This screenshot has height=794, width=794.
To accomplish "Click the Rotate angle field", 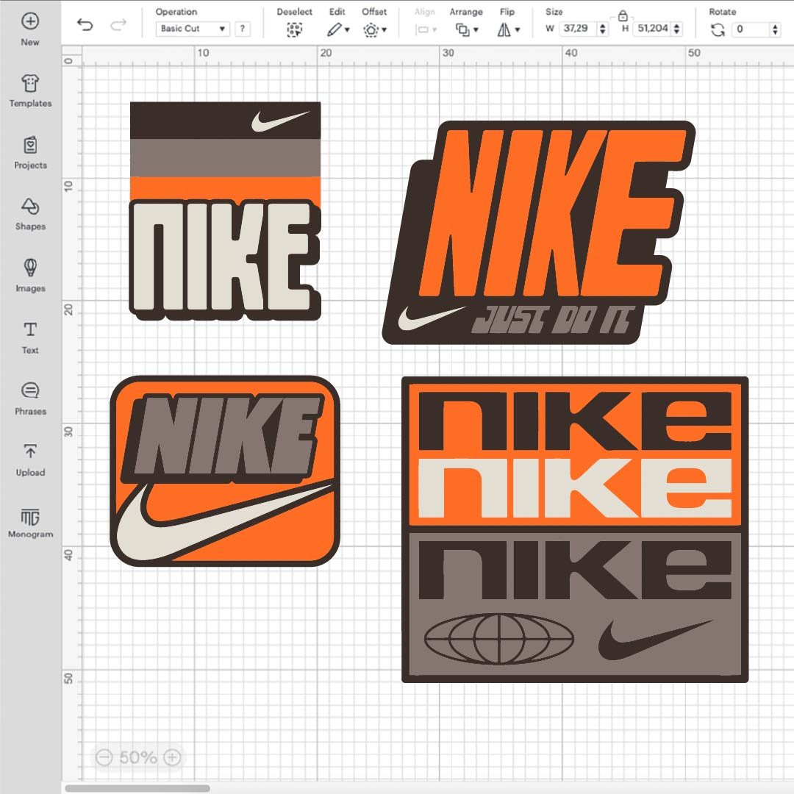I will click(751, 29).
